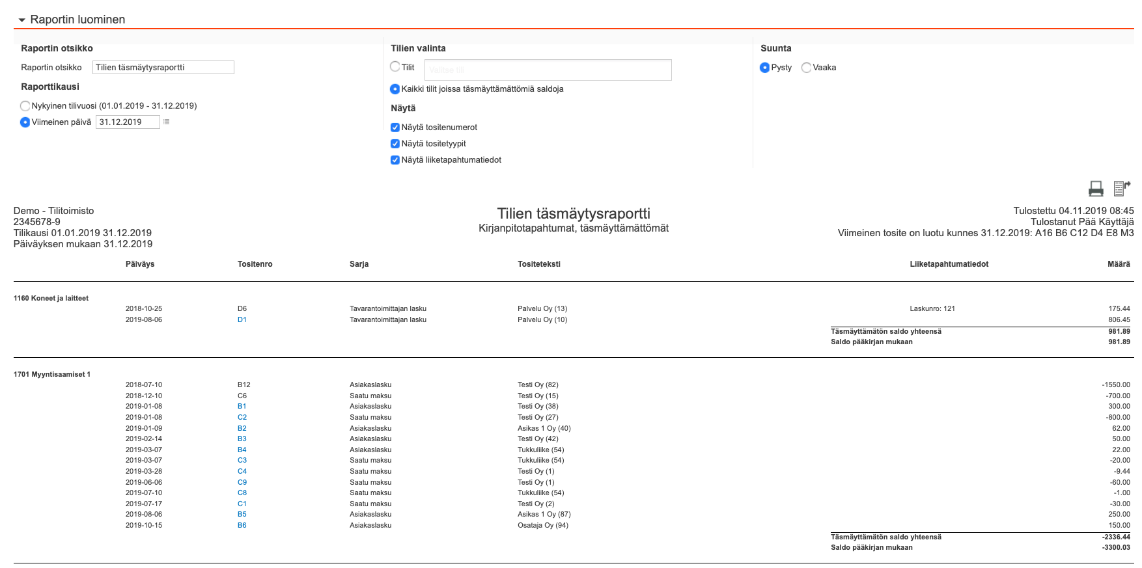Select Kaikki tilit täsmäyttämättömiä saldoja option
The image size is (1142, 568).
pos(395,89)
